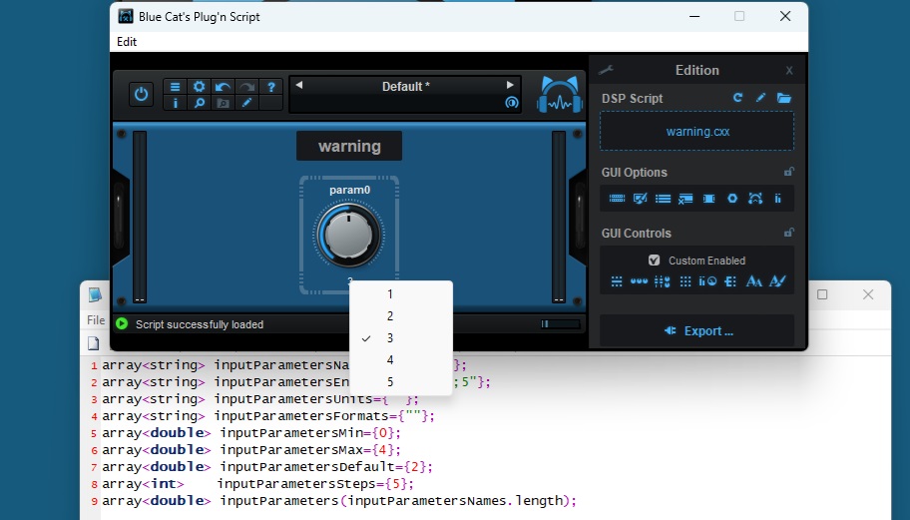Viewport: 910px width, 520px height.
Task: Click fourth GUI Options icon with x
Action: point(685,199)
